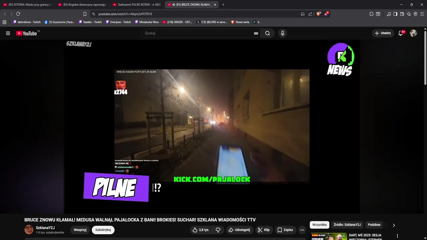Open the bookmark labeled b
The width and height of the screenshot is (427, 240).
[256, 22]
